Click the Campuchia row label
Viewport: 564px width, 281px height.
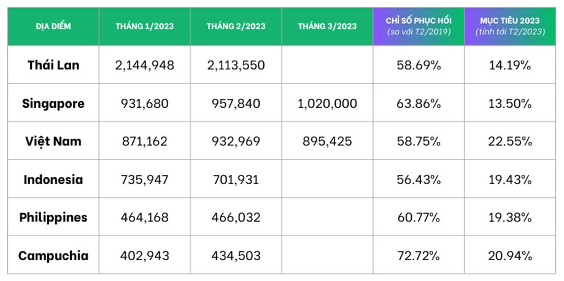53,255
